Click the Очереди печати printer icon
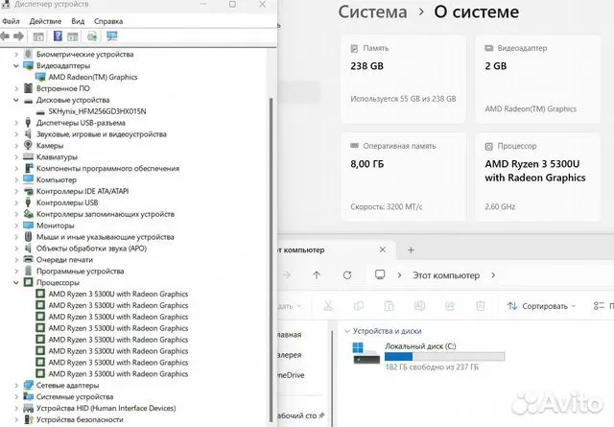Screen dimensions: 614x427 (x=28, y=259)
